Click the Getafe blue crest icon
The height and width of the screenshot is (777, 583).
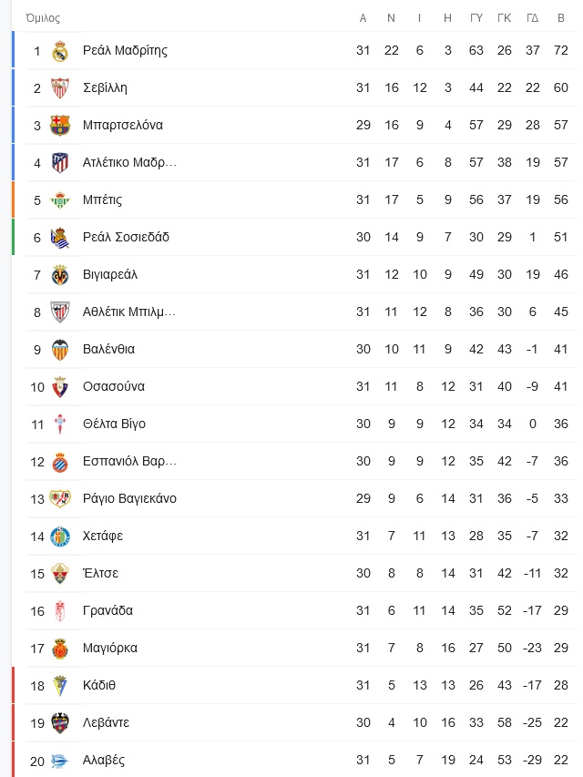tap(60, 537)
